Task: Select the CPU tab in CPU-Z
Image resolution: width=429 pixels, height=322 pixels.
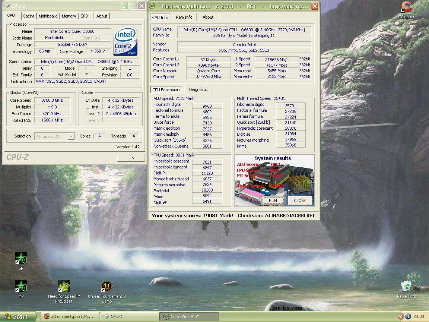Action: (x=11, y=15)
